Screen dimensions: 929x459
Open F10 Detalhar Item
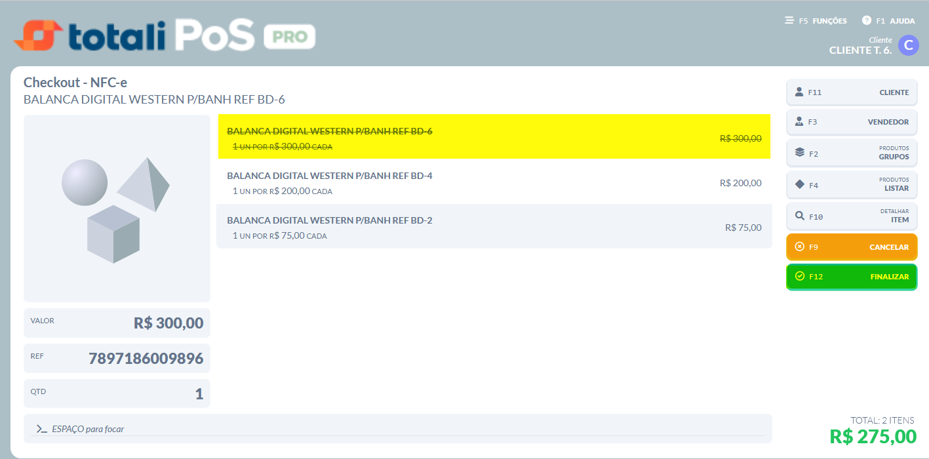[852, 216]
